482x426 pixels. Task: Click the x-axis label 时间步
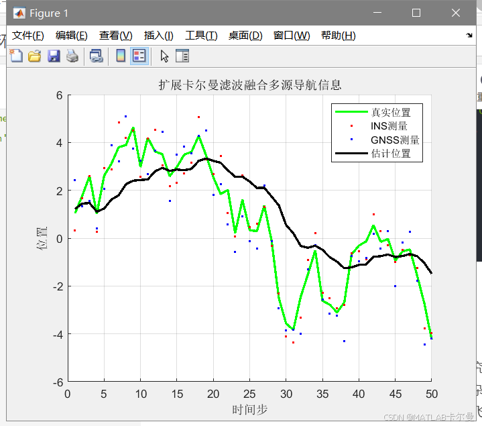click(x=250, y=410)
